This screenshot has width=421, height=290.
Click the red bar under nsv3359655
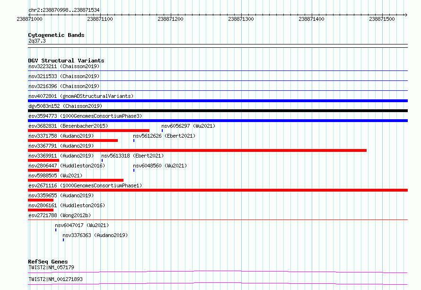pos(41,200)
